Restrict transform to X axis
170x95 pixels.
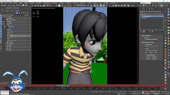click(x=156, y=5)
